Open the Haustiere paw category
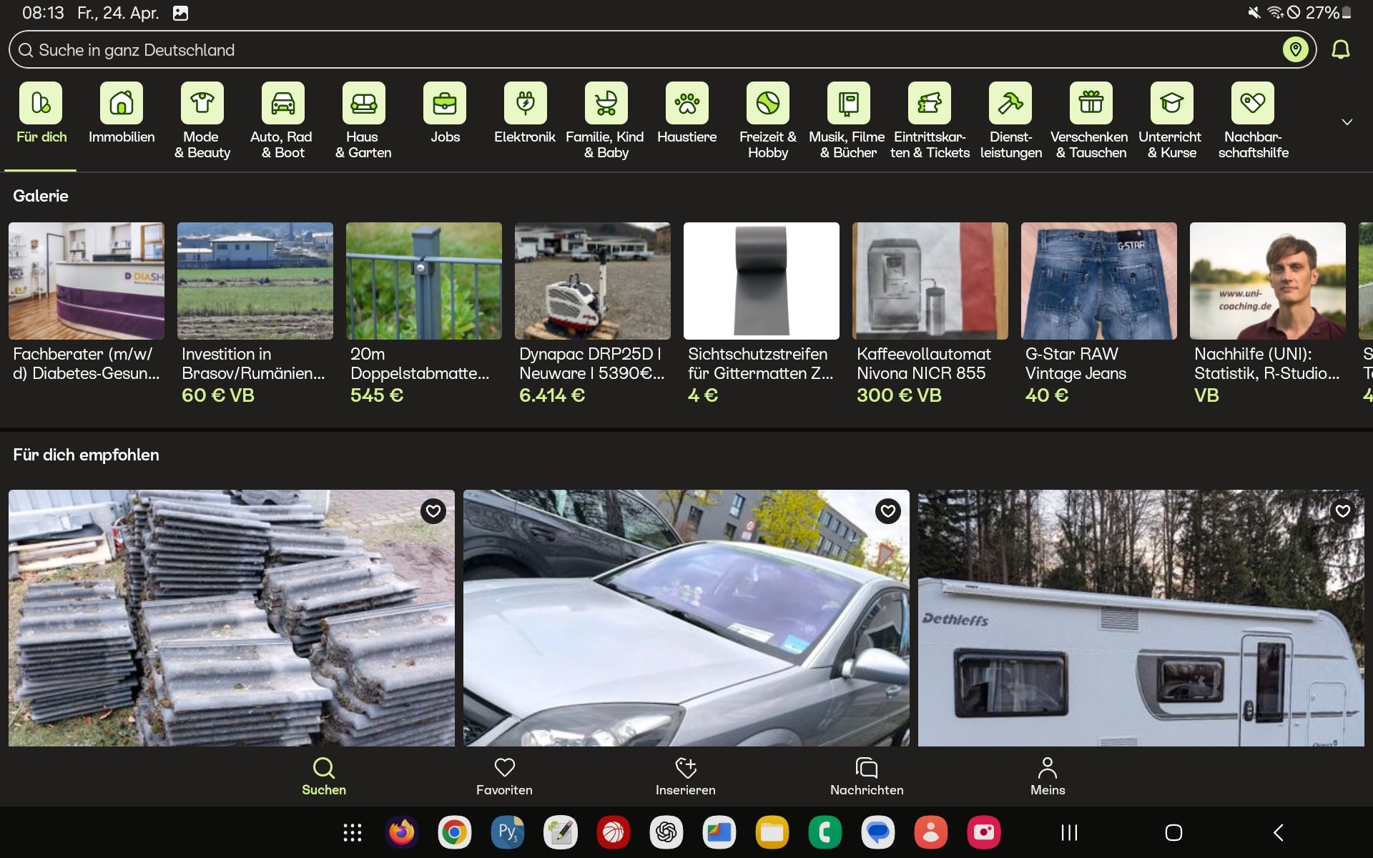The image size is (1373, 858). tap(686, 104)
